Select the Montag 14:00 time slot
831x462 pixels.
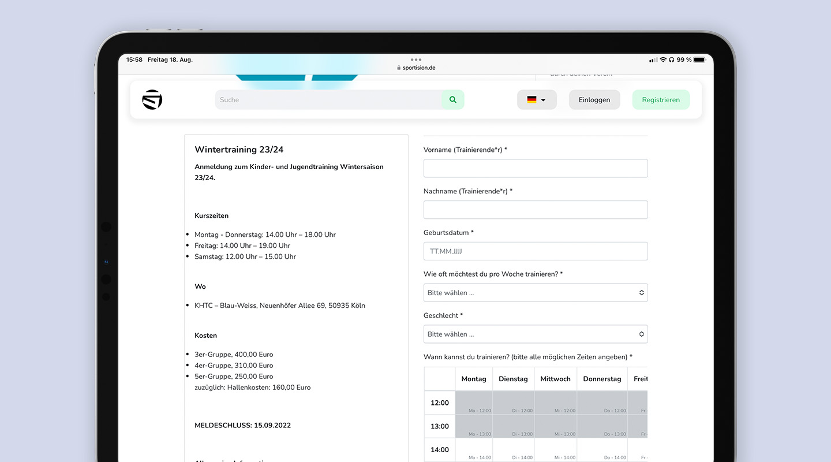tap(474, 450)
